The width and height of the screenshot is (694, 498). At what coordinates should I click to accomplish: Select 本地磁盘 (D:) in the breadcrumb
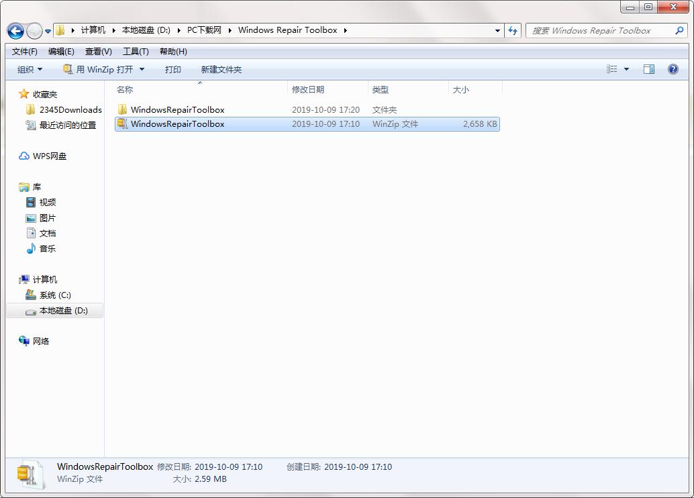[146, 30]
